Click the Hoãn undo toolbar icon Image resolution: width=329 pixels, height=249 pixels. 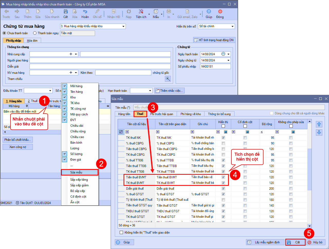85,12
